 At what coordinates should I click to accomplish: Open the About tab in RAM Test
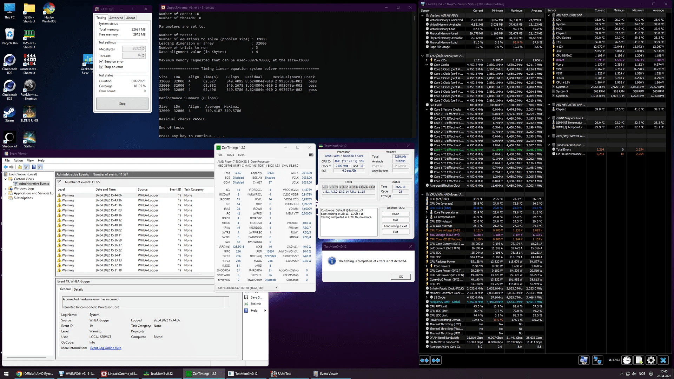coord(131,18)
